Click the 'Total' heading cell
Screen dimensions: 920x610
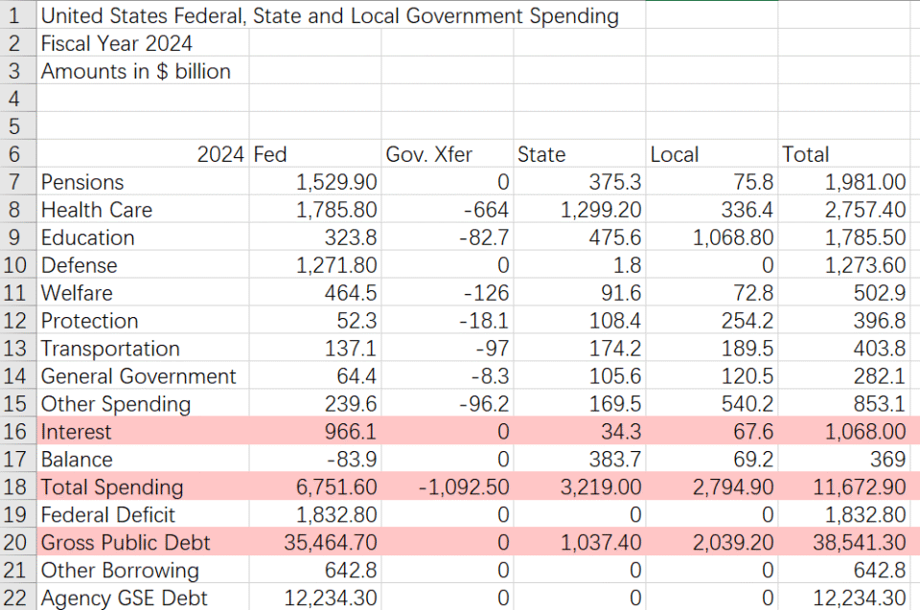click(x=844, y=153)
